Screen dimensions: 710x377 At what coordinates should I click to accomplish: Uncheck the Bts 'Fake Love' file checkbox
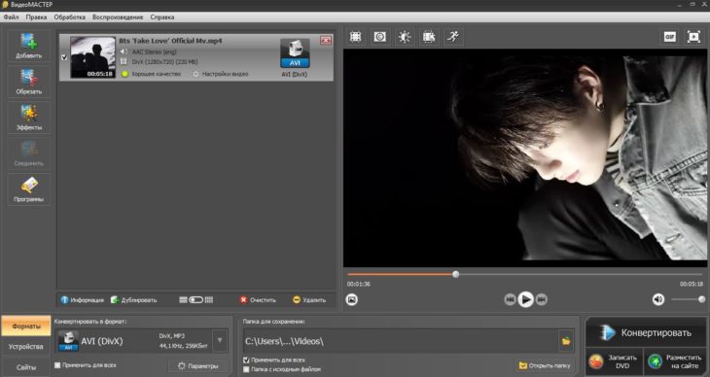(x=64, y=57)
